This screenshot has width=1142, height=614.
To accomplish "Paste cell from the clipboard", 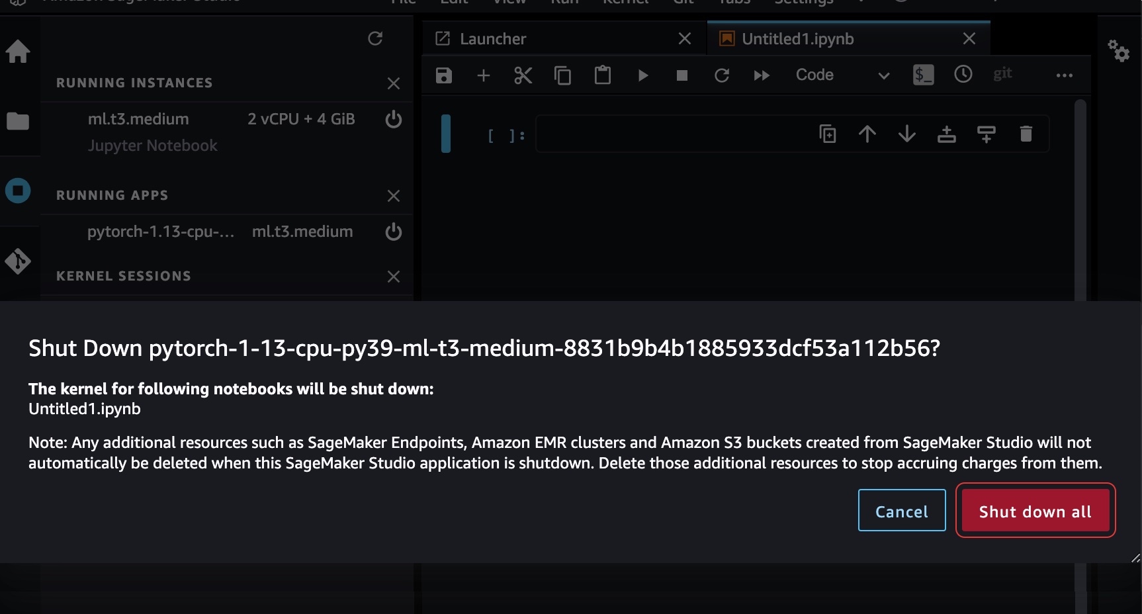I will (x=603, y=75).
